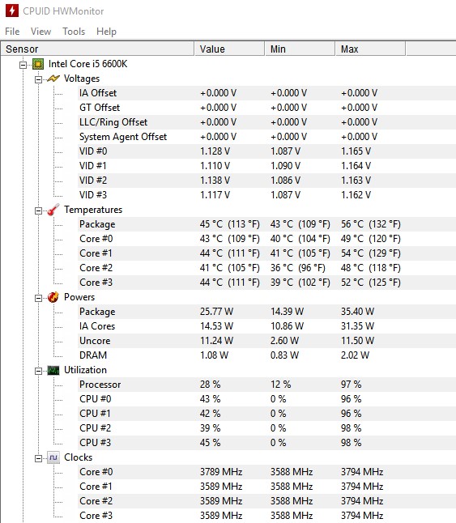Click the 3588 MHz minimum of clock Core #2

[292, 501]
